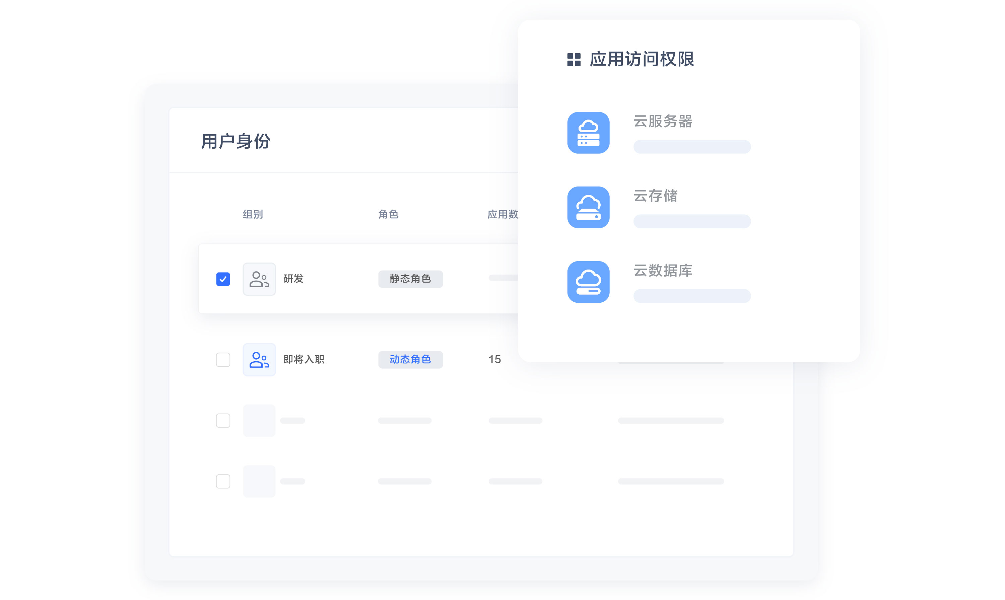The width and height of the screenshot is (1005, 600).
Task: Tick the checkbox of the last empty row
Action: pos(223,481)
